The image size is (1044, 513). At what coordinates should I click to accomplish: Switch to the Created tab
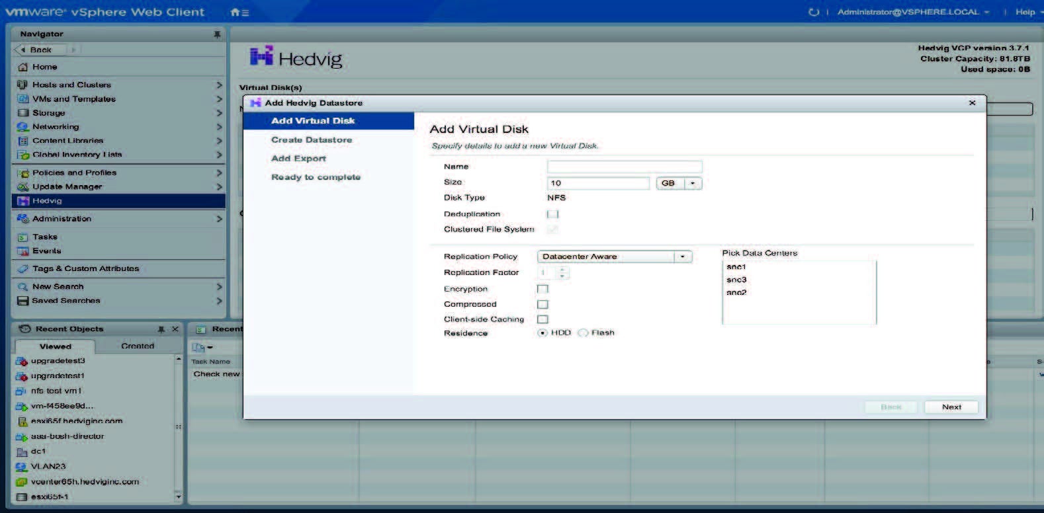138,346
